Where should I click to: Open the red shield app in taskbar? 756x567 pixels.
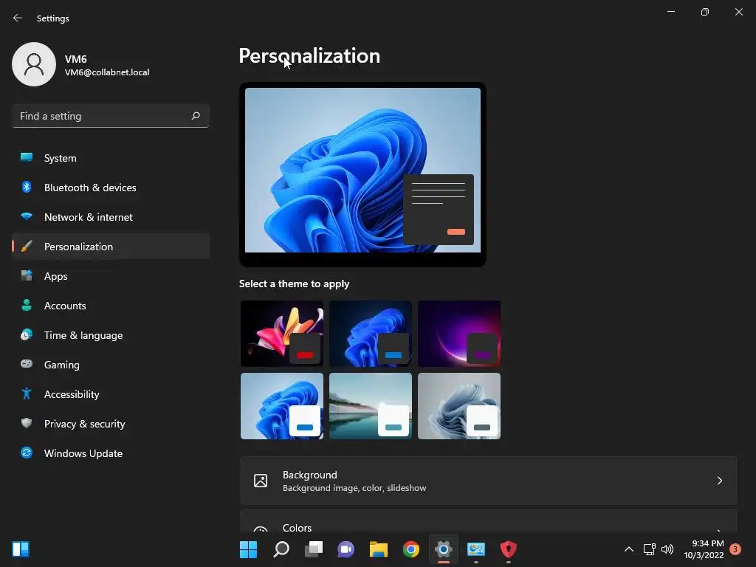[508, 549]
